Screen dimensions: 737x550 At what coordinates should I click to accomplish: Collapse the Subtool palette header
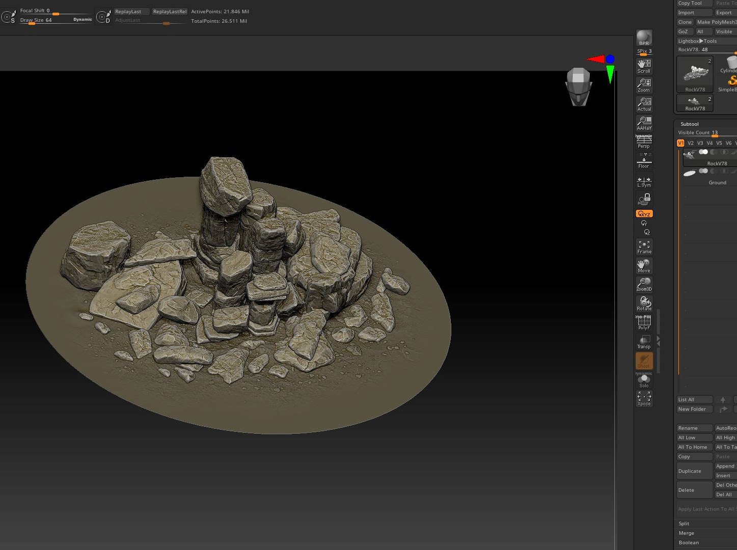click(690, 124)
